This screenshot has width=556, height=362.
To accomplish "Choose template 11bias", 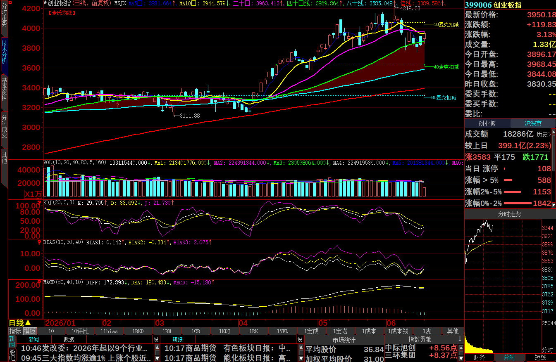I will tap(109, 331).
